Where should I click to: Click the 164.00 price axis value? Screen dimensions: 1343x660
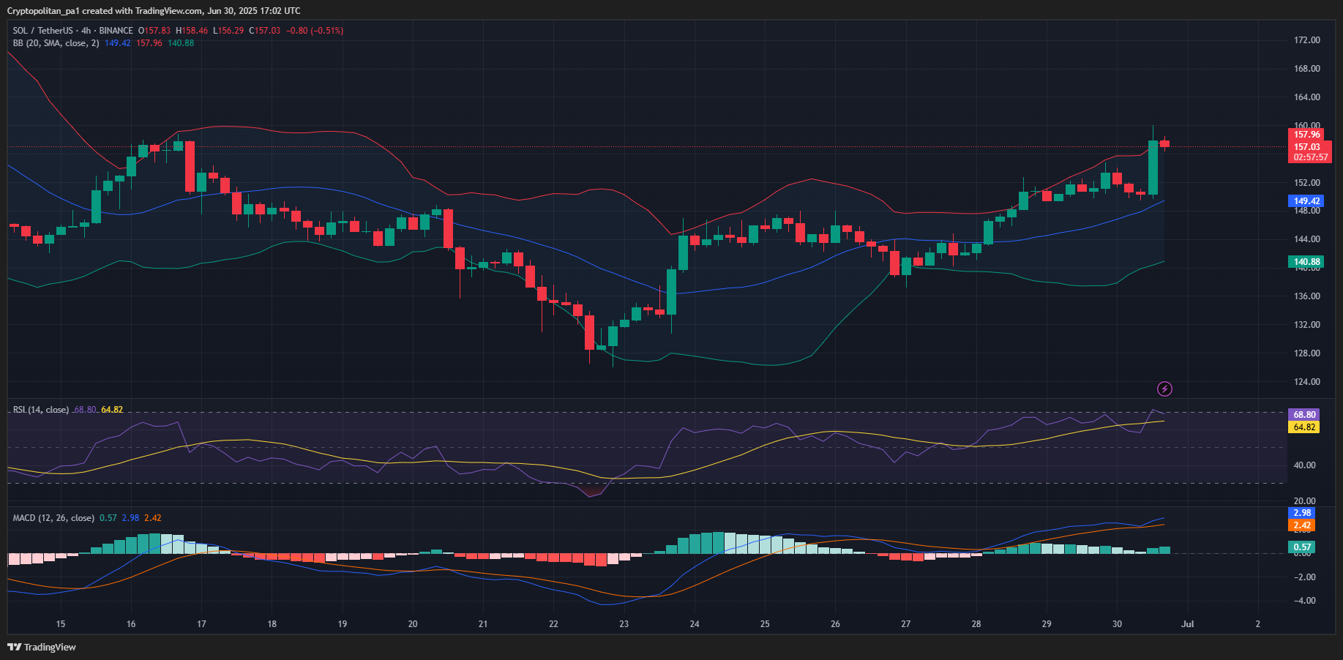(1307, 97)
